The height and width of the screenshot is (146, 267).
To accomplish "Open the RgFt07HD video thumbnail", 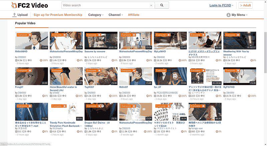I will (240, 76).
